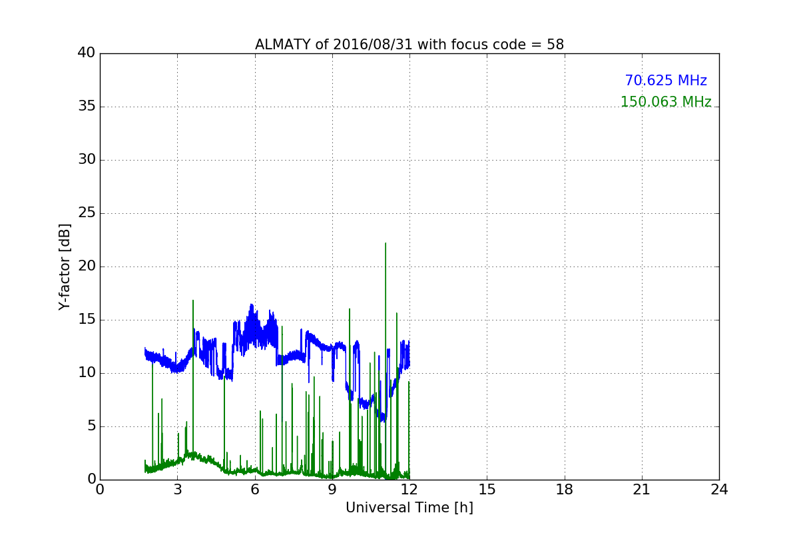Image resolution: width=799 pixels, height=533 pixels.
Task: Click the 'Y-factor [dB]' axis label
Action: [x=65, y=266]
